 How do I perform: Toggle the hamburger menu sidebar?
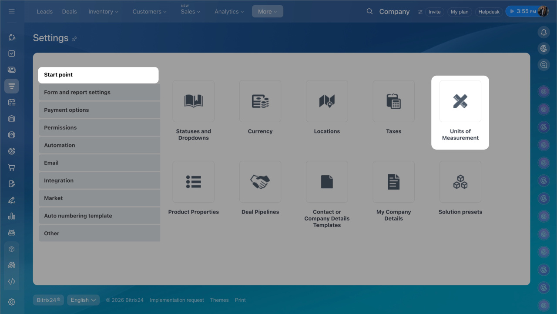point(12,11)
